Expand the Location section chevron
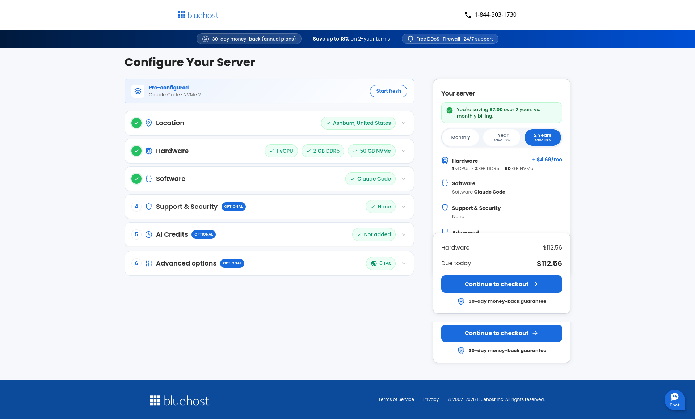Viewport: 695px width, 419px height. click(404, 123)
